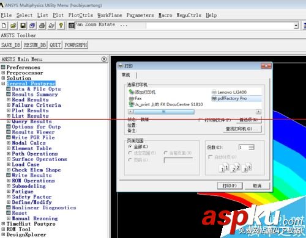Click the Open file toolbar icon
306x238 pixels.
tap(13, 26)
